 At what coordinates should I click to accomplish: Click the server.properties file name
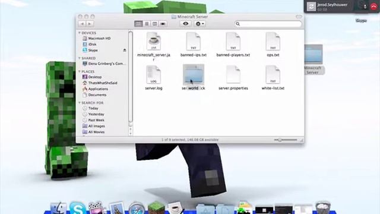coord(233,89)
